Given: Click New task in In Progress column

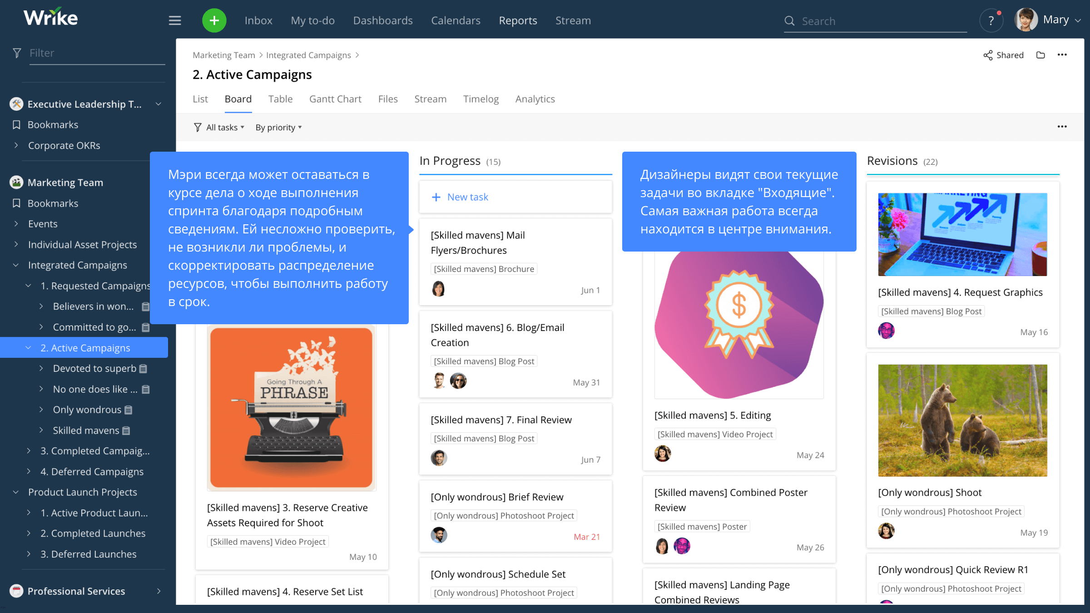Looking at the screenshot, I should 515,197.
